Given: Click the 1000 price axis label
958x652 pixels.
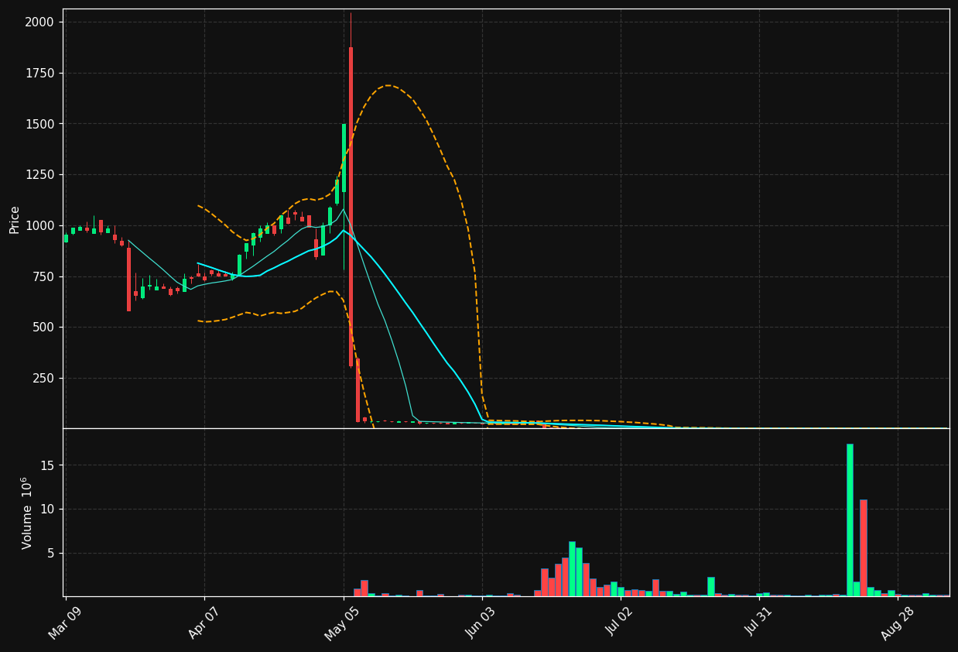Looking at the screenshot, I should (x=38, y=225).
